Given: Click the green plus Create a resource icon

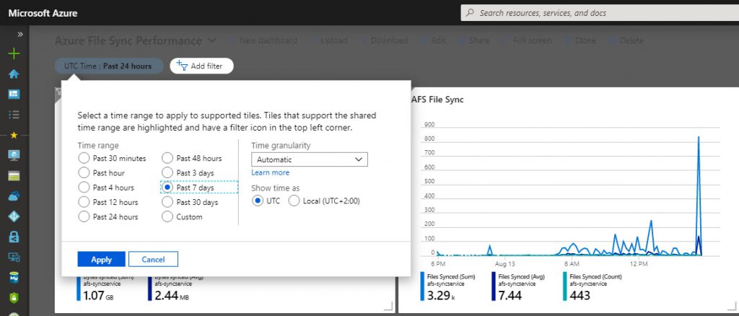Looking at the screenshot, I should [14, 53].
